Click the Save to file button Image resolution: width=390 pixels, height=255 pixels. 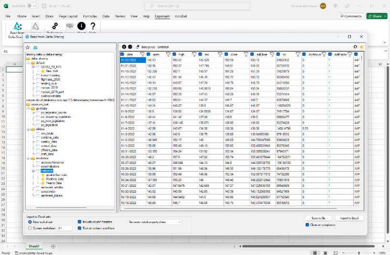point(318,218)
